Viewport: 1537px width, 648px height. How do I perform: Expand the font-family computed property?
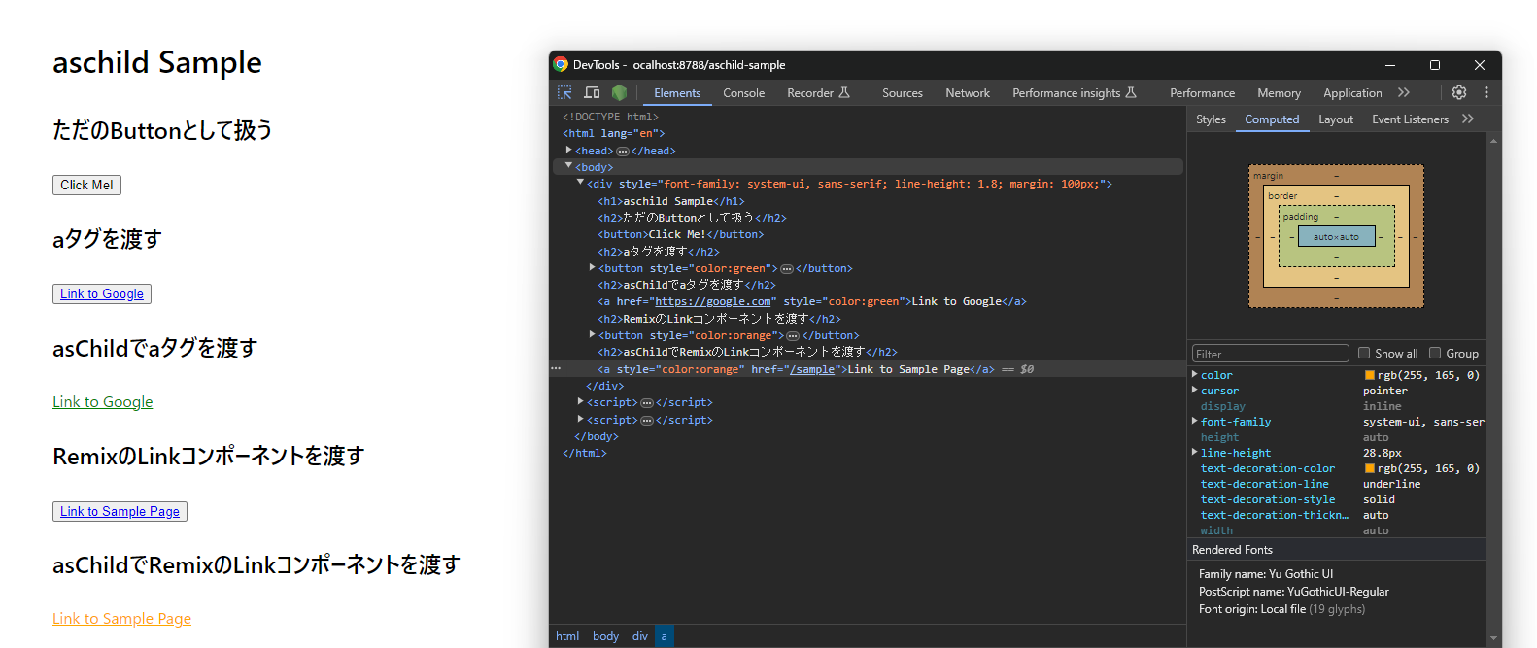(x=1195, y=421)
